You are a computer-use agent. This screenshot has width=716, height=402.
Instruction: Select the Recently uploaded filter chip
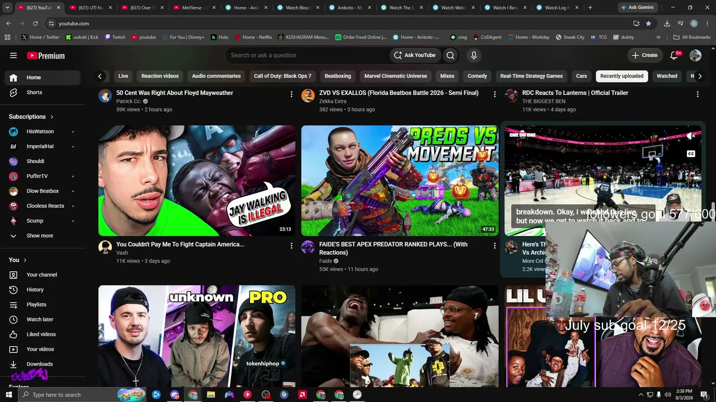(621, 76)
